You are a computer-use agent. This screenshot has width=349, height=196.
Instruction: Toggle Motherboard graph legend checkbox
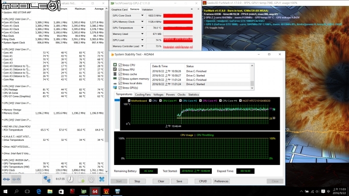[129, 101]
